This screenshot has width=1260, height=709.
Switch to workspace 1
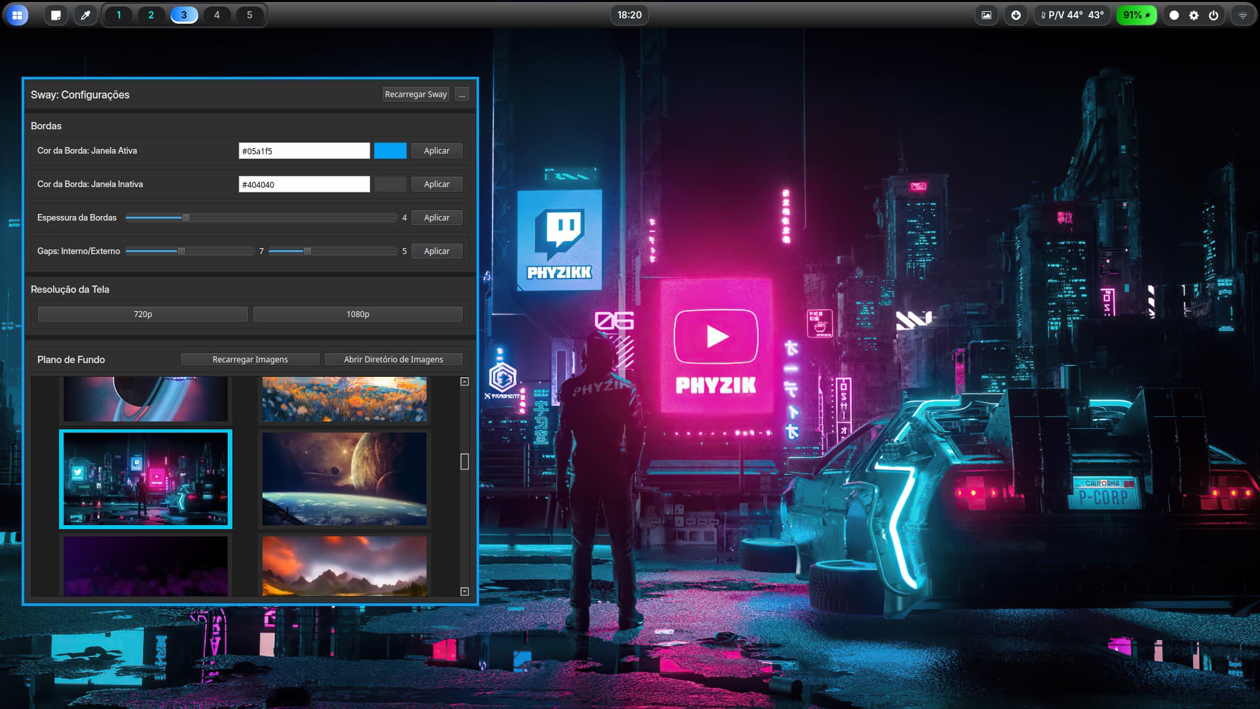(x=119, y=14)
